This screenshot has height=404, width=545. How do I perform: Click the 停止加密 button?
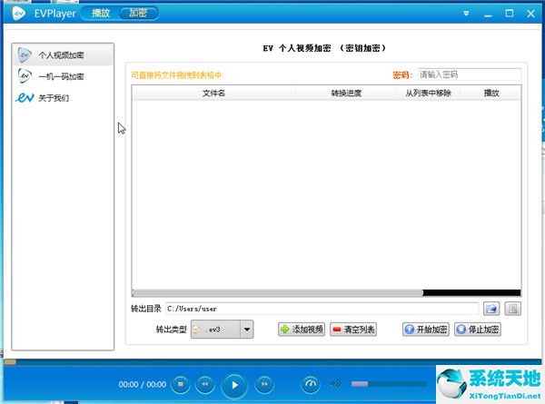click(478, 330)
